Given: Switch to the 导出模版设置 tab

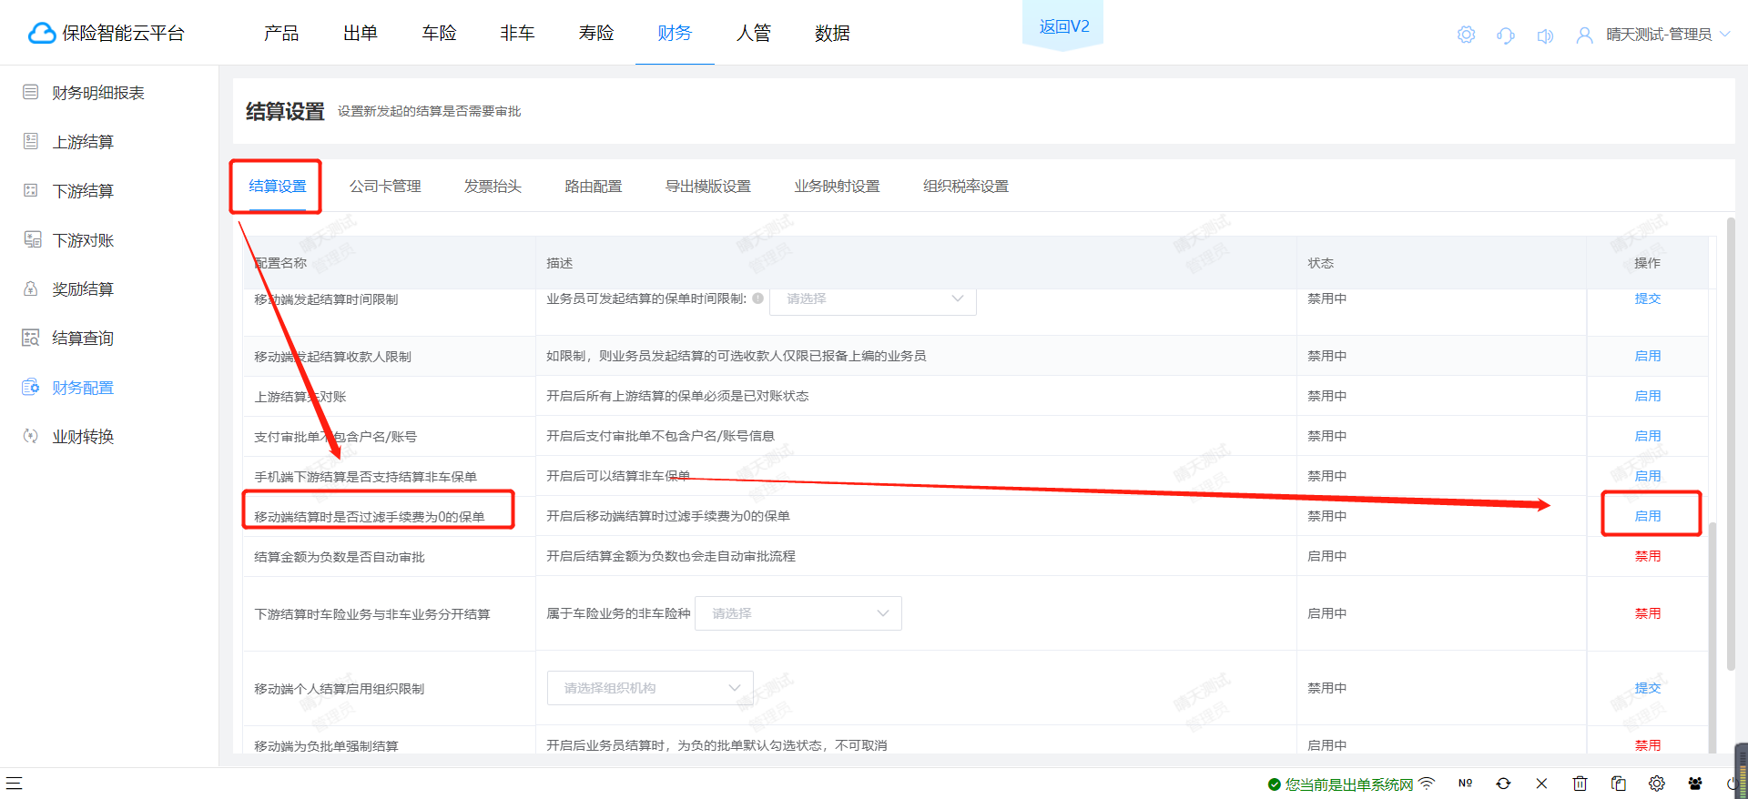Looking at the screenshot, I should click(x=708, y=186).
